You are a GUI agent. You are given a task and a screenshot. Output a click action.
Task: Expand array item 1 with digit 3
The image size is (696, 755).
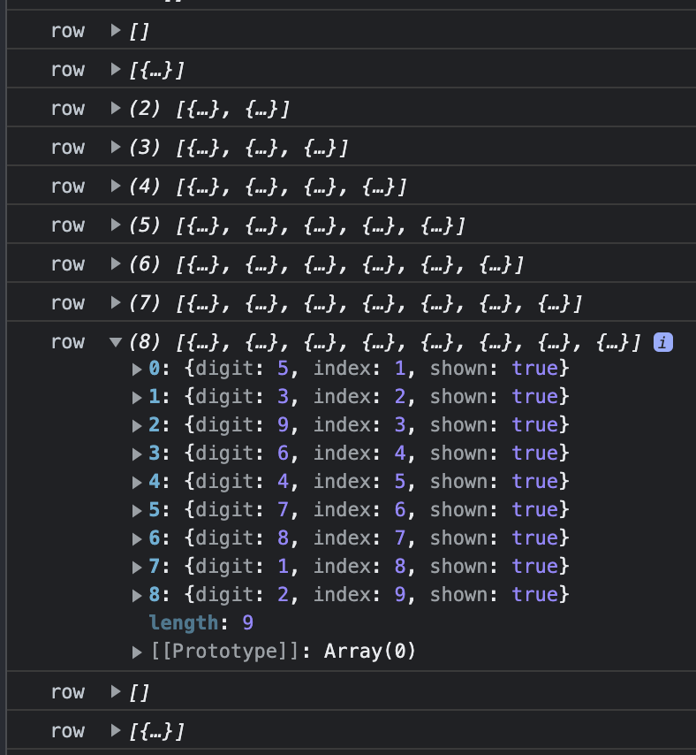137,398
